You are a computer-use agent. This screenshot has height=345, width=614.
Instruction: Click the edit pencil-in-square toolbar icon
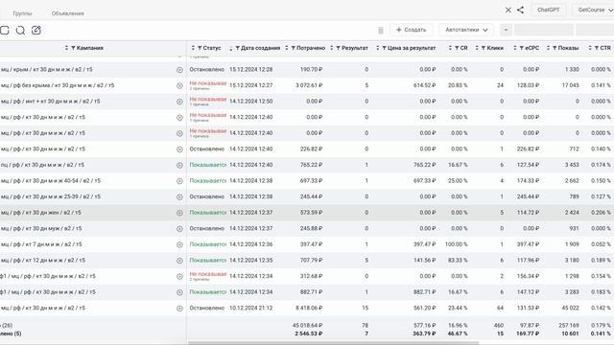point(36,30)
